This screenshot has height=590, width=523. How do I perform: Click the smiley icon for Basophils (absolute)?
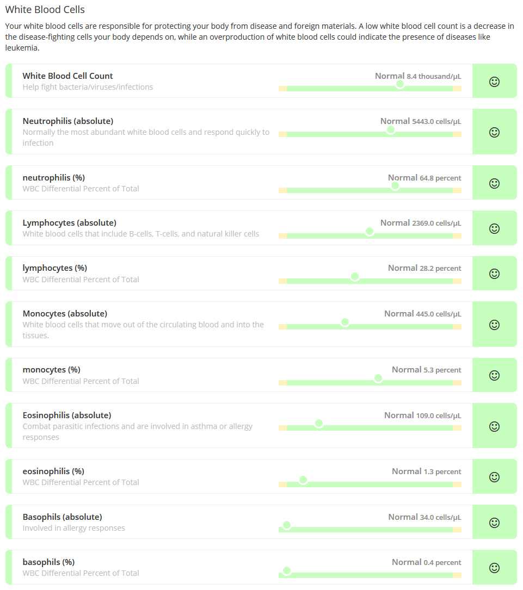pyautogui.click(x=494, y=523)
